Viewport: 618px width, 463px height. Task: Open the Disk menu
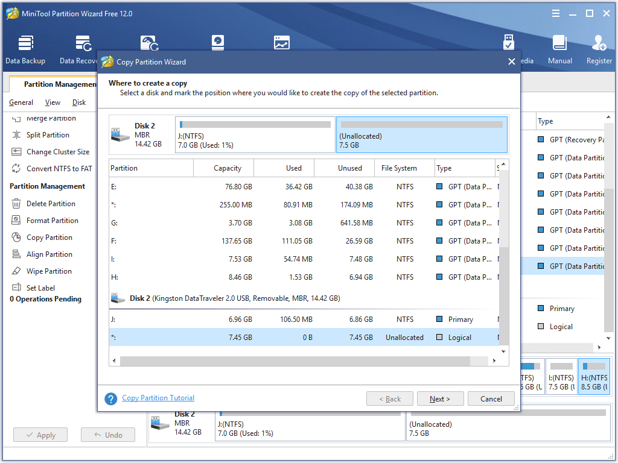[79, 102]
